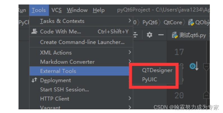Expand XML Actions submenu

click(x=81, y=53)
